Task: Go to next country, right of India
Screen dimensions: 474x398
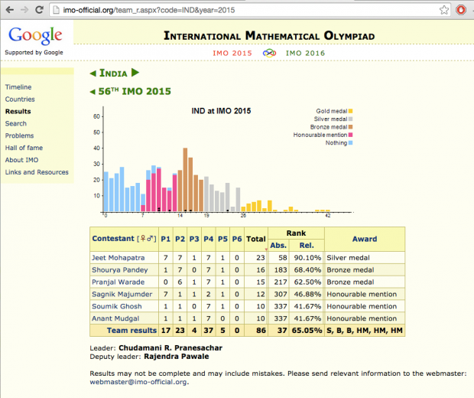Action: coord(135,73)
